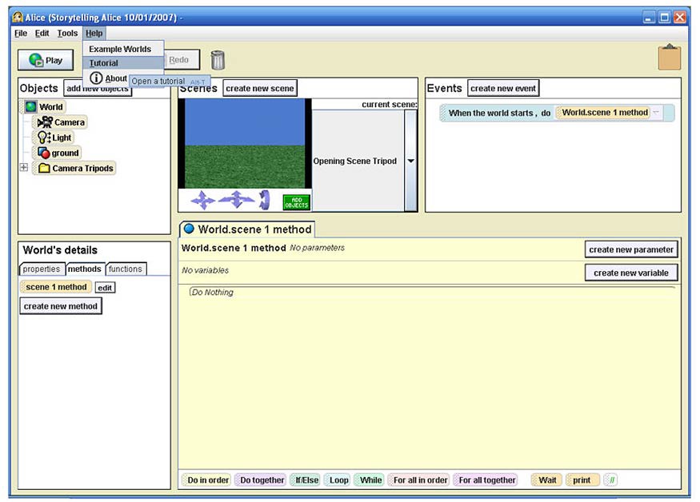Click the World.scene 1 method event tile
Screen dimensions: 700x502
(605, 113)
